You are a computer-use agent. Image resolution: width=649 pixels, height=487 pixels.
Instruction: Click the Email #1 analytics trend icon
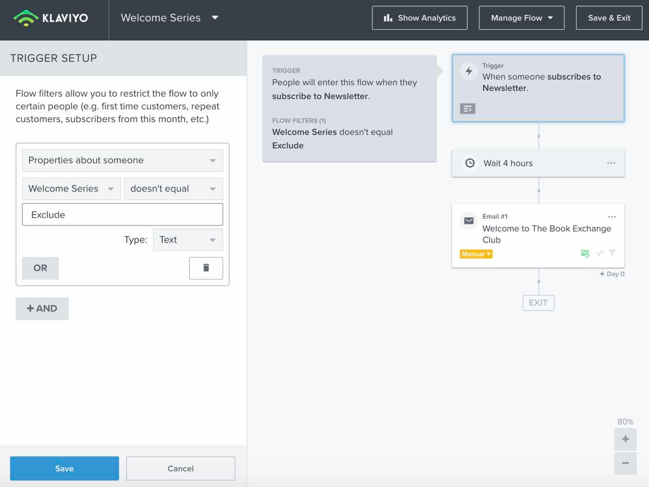click(600, 253)
